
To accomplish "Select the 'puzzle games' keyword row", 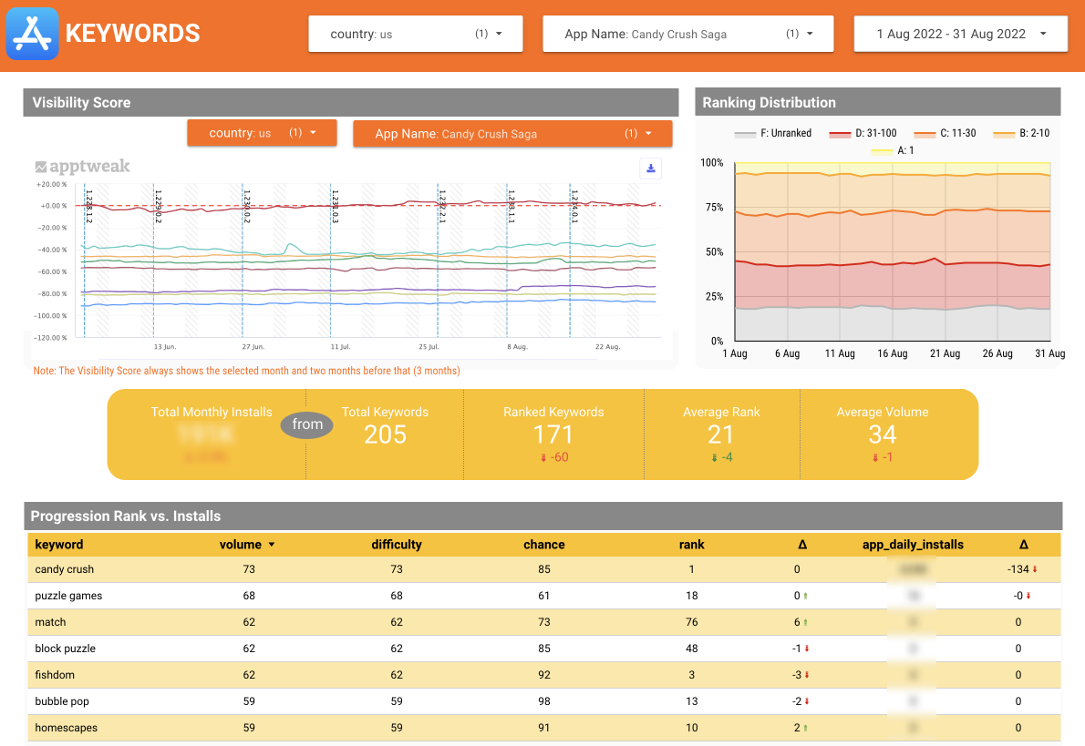I will [543, 596].
